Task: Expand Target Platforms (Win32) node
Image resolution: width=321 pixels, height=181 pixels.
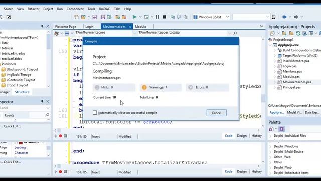Action: [275, 56]
